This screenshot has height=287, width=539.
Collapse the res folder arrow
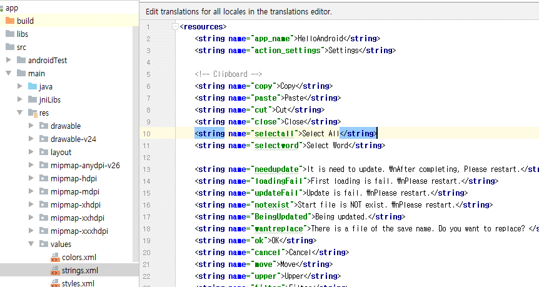coord(20,113)
